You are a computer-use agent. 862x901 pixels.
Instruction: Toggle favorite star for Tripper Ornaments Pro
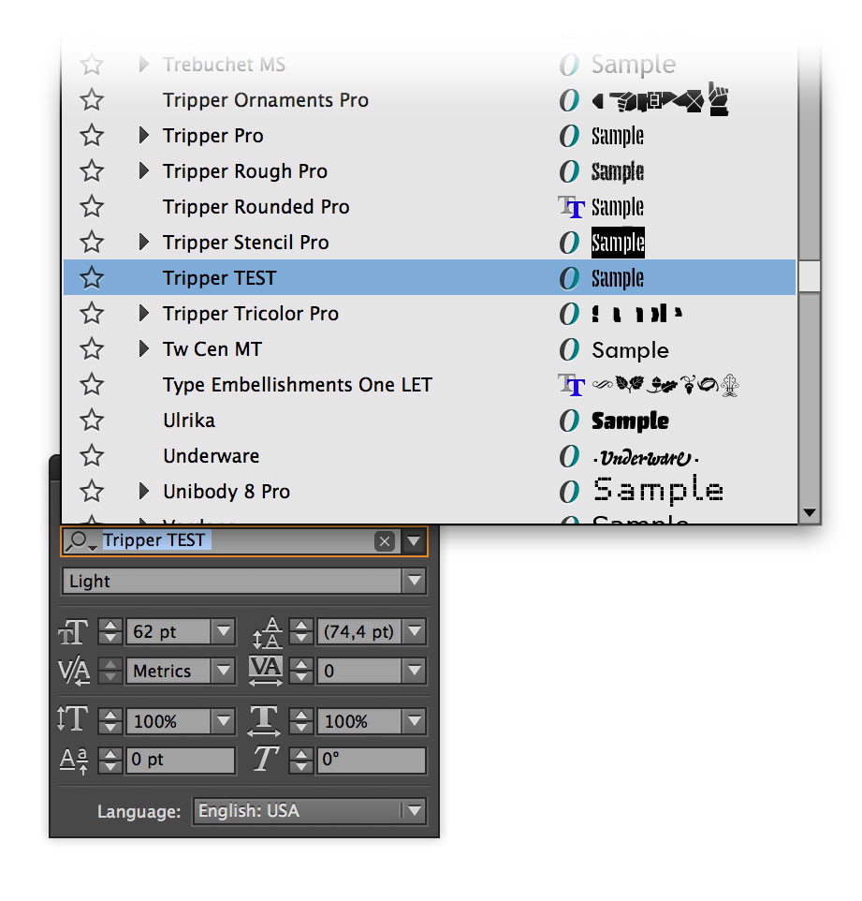[x=92, y=100]
